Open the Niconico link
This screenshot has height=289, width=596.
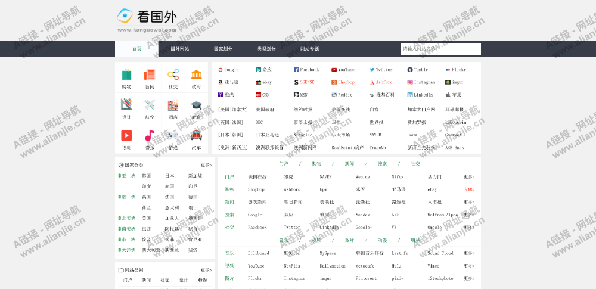pos(303,135)
